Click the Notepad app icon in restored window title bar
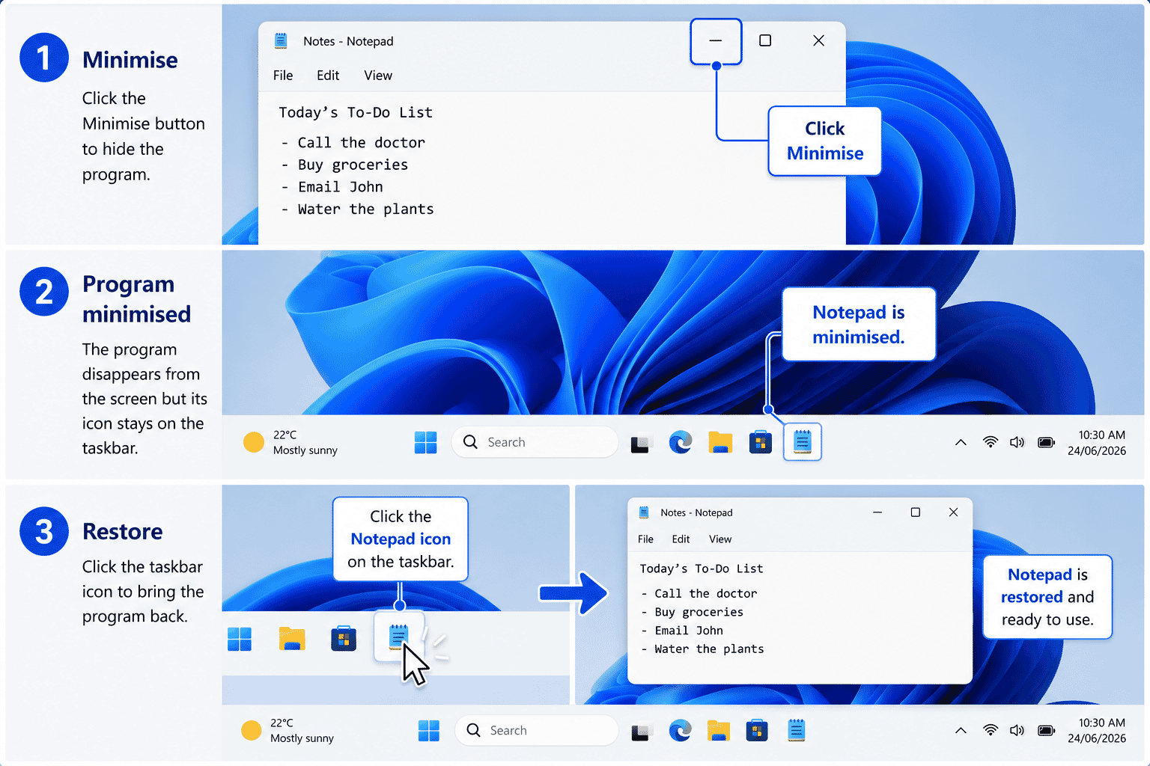The width and height of the screenshot is (1150, 766). [x=644, y=512]
